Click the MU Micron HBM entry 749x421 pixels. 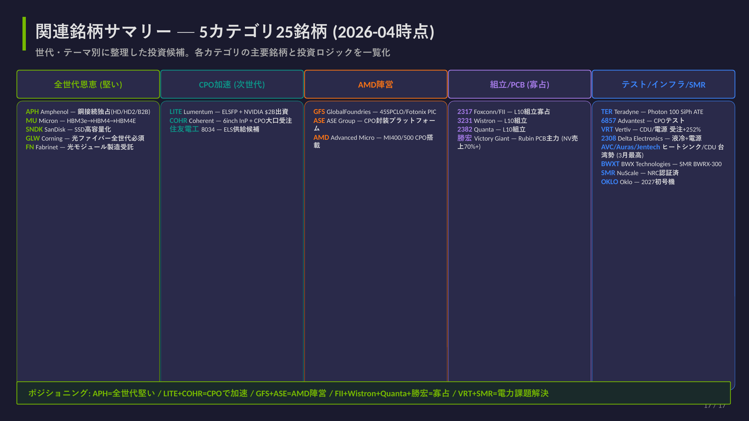[x=81, y=121]
